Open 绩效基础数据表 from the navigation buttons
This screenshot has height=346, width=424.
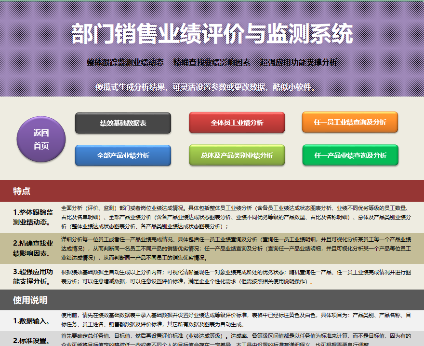(123, 123)
